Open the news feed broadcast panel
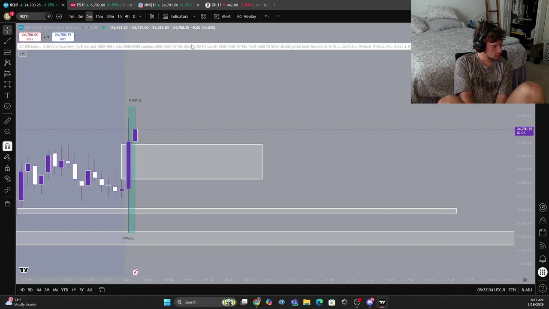Viewport: 549px width, 309px height. pos(543,246)
